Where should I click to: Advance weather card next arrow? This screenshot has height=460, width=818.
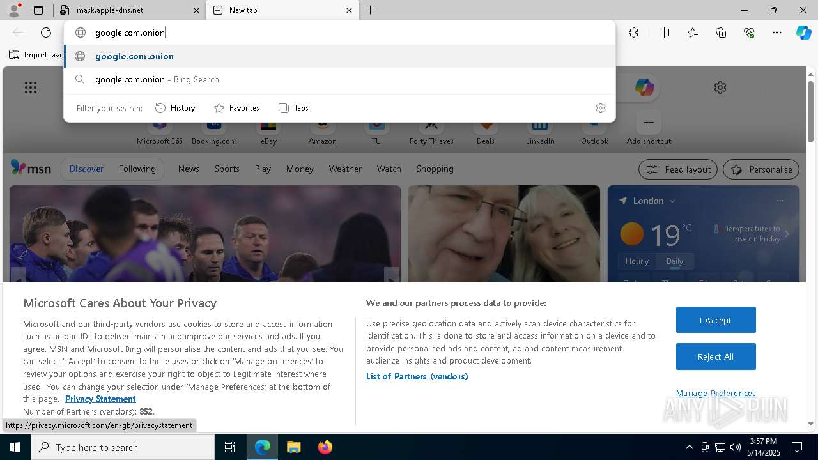click(x=787, y=234)
